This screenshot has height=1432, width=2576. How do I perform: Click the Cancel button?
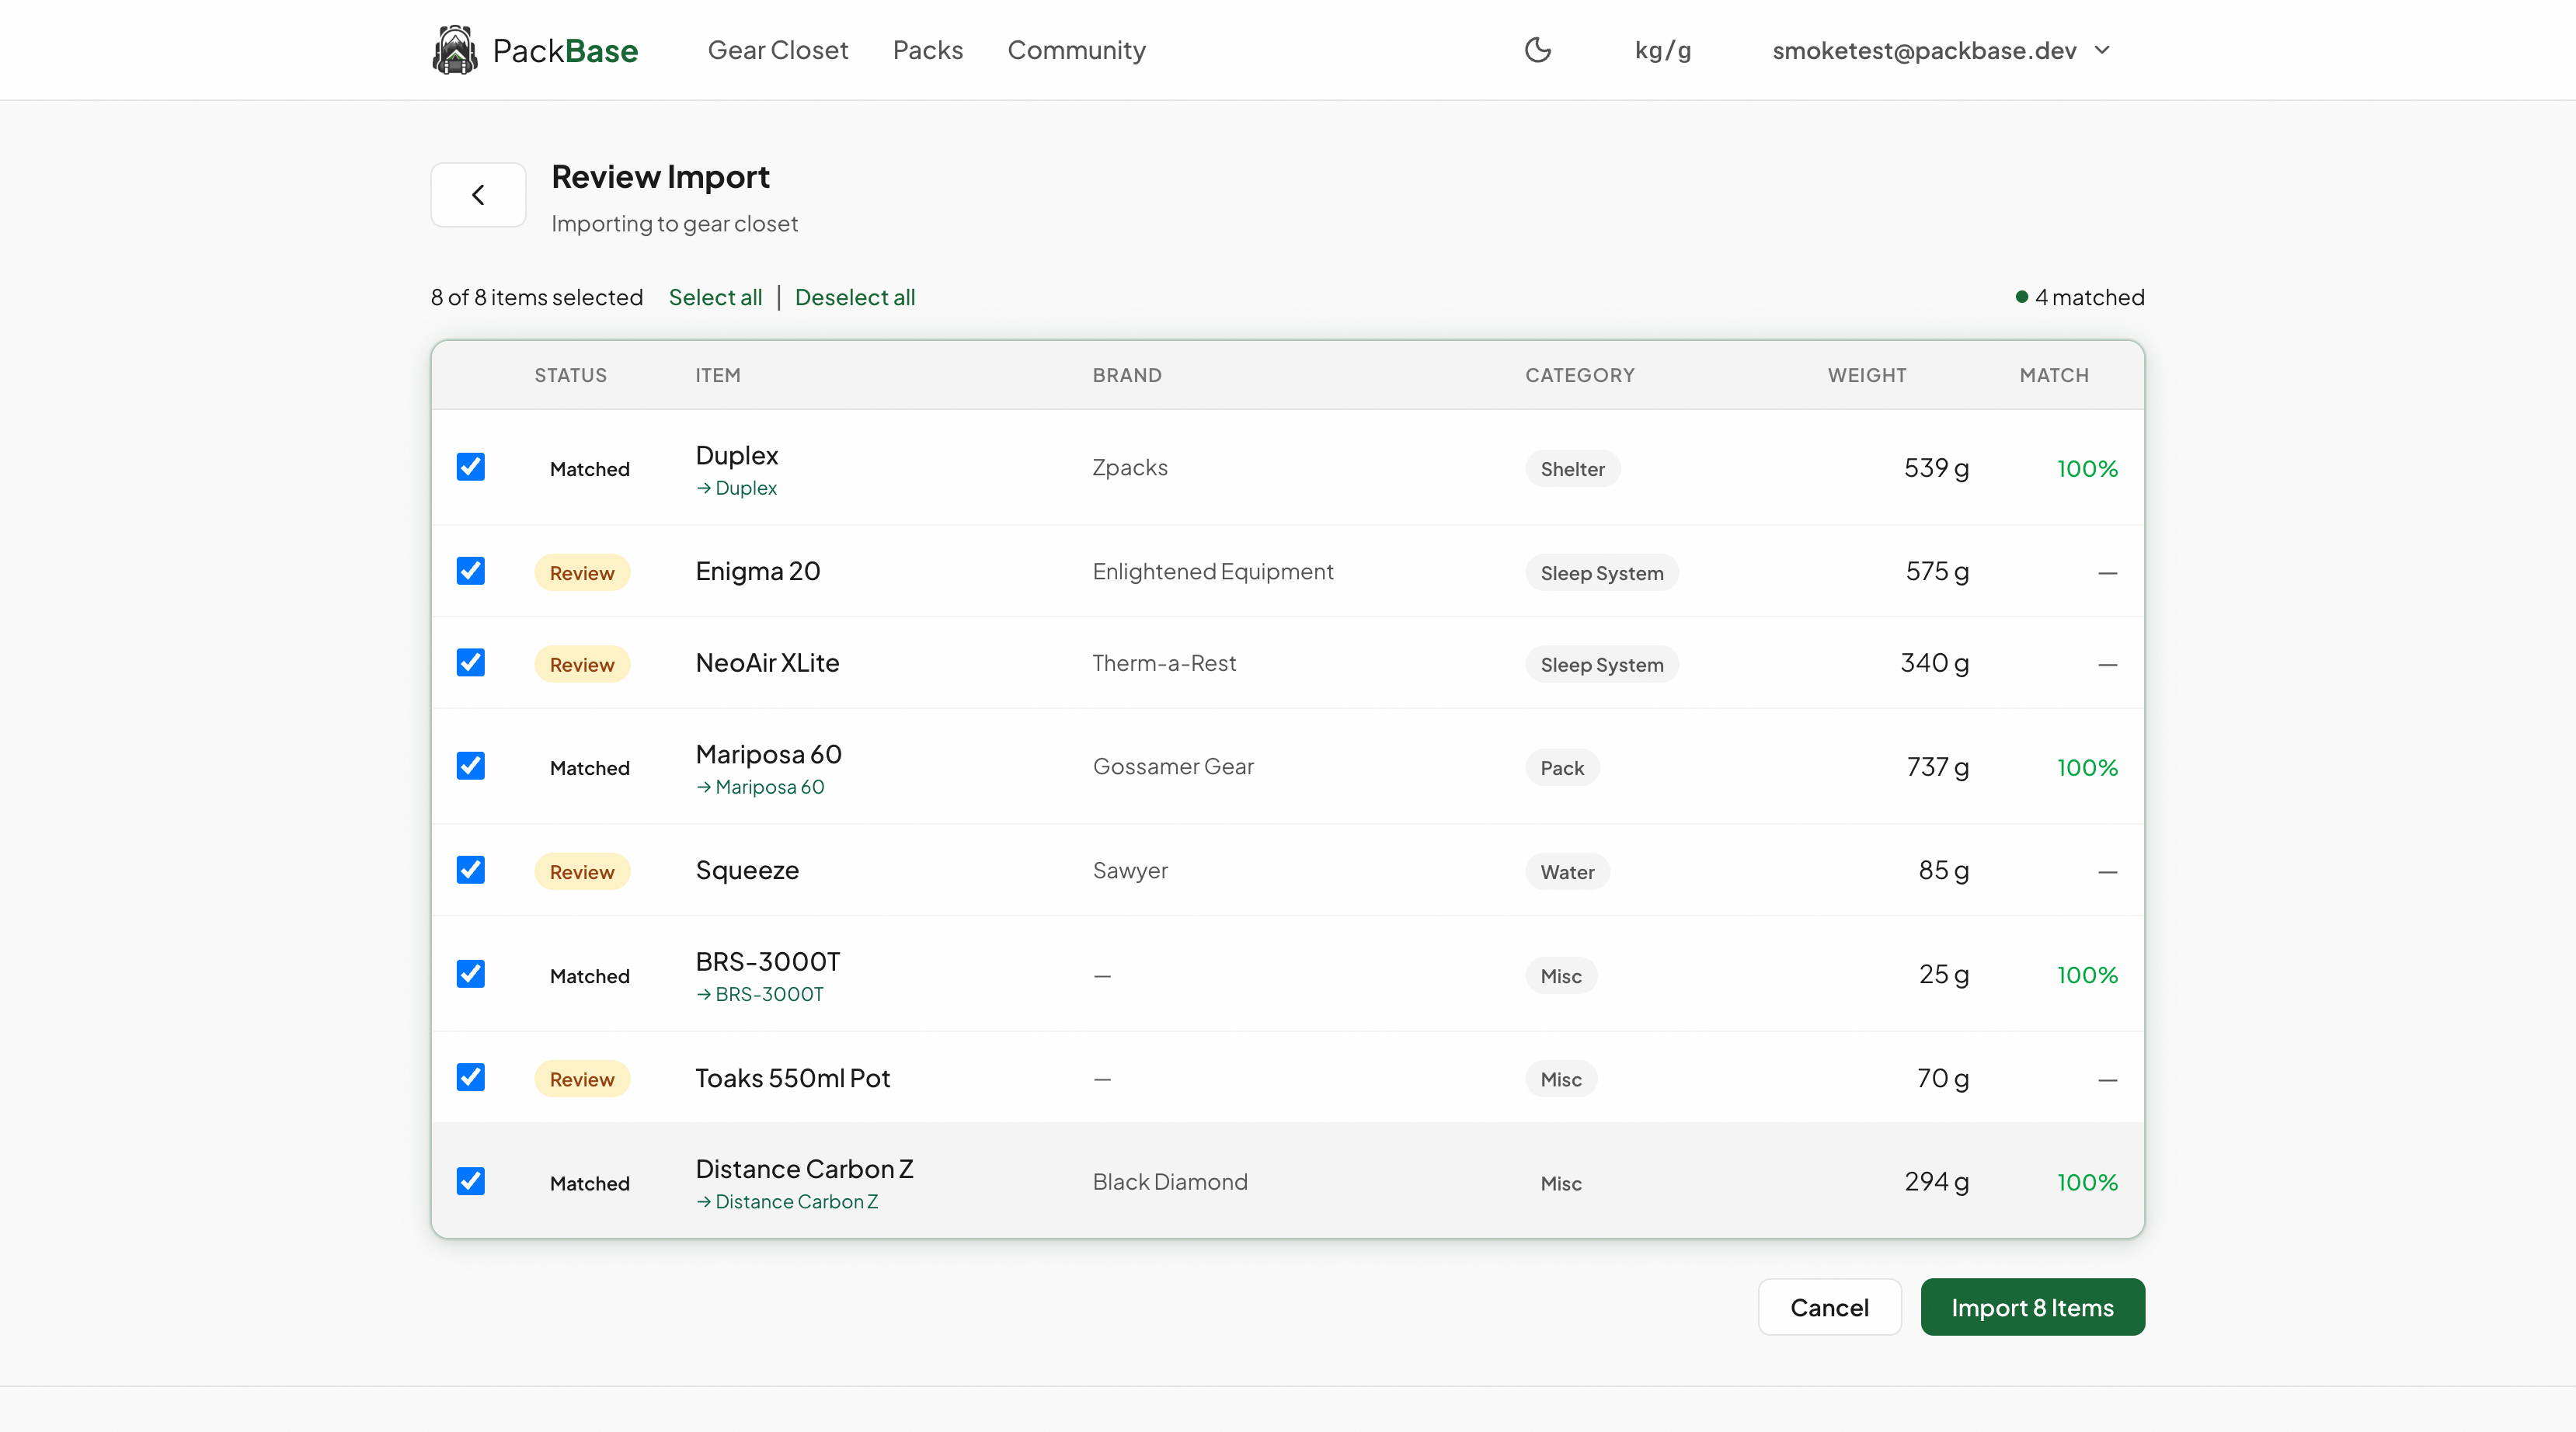(x=1829, y=1307)
